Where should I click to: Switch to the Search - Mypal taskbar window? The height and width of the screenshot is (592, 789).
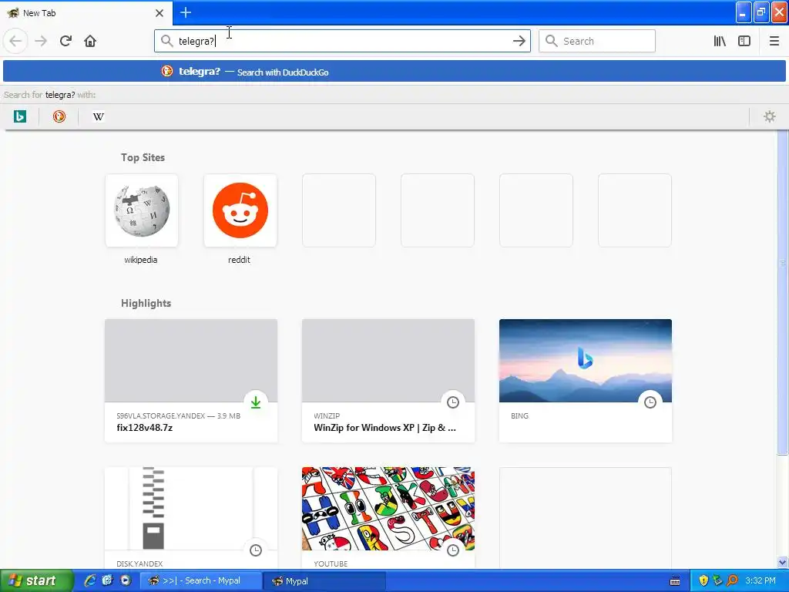click(x=201, y=581)
